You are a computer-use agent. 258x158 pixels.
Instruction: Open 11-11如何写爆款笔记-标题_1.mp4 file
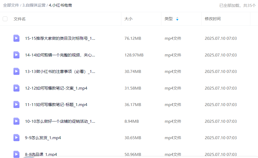56,104
